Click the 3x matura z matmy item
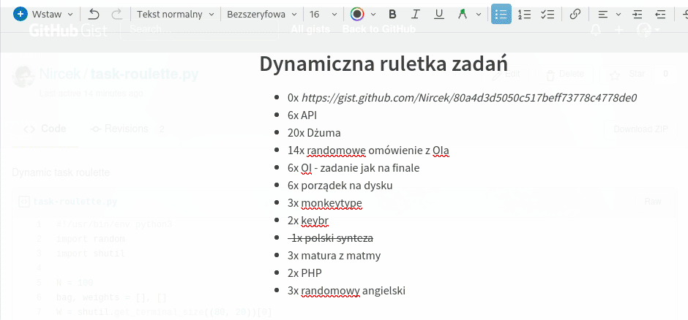This screenshot has height=320, width=688. (x=334, y=255)
